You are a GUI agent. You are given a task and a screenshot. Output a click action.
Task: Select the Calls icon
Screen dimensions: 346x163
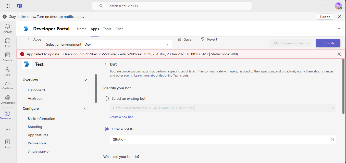click(7, 70)
